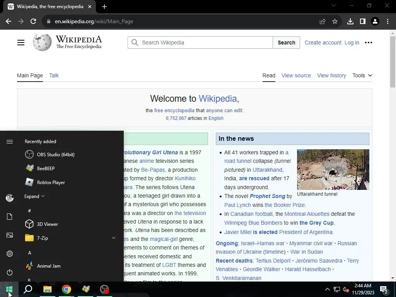The width and height of the screenshot is (396, 297).
Task: Select the Main Page tab
Action: tap(30, 75)
